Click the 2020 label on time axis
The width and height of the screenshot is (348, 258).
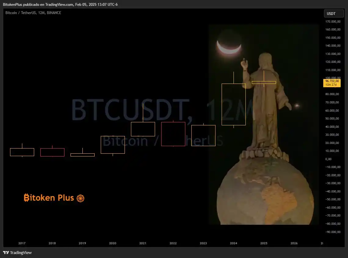(x=113, y=243)
